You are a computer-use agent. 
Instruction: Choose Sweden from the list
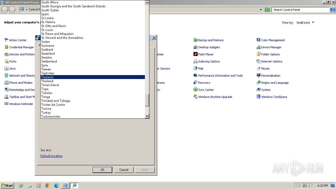(93, 57)
